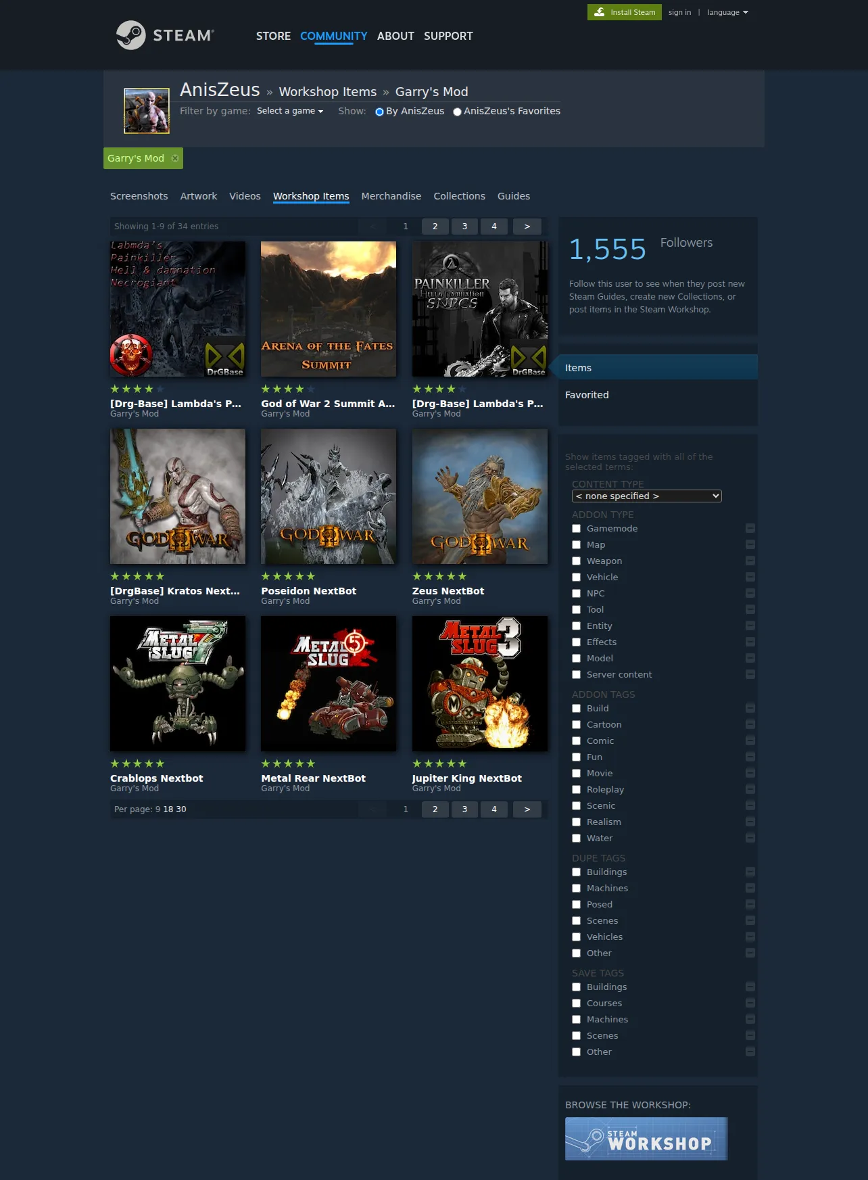Screen dimensions: 868x1180
Task: Tick the Server content checkbox
Action: coord(577,675)
